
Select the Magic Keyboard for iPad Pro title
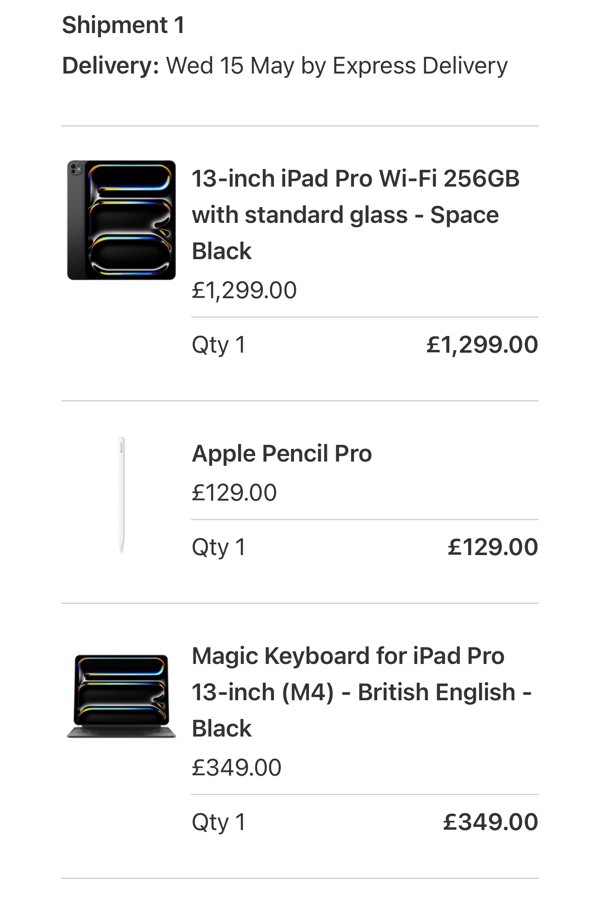[x=362, y=692]
